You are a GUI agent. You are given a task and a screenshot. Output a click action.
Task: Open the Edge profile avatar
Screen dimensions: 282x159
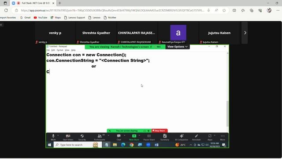269,10
